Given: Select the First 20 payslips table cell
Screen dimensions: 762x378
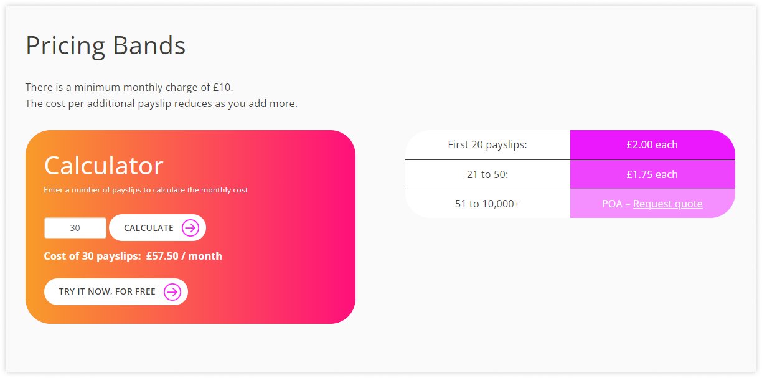Looking at the screenshot, I should point(487,144).
